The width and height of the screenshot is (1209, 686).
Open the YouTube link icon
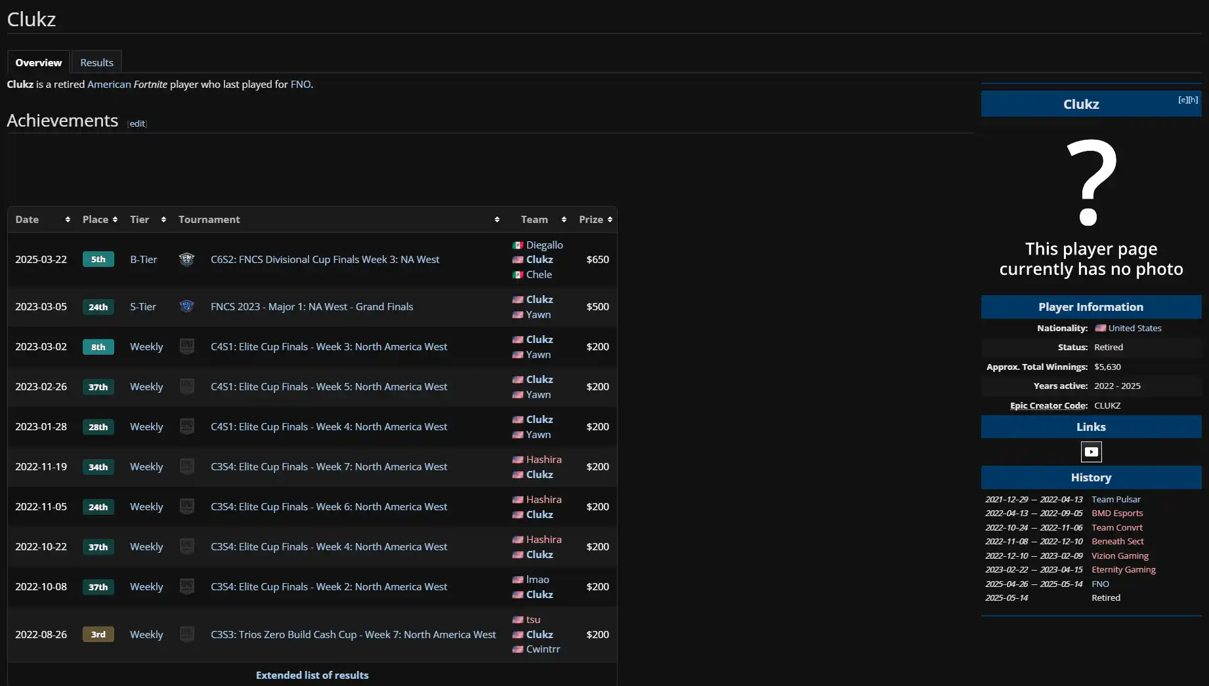click(x=1091, y=452)
